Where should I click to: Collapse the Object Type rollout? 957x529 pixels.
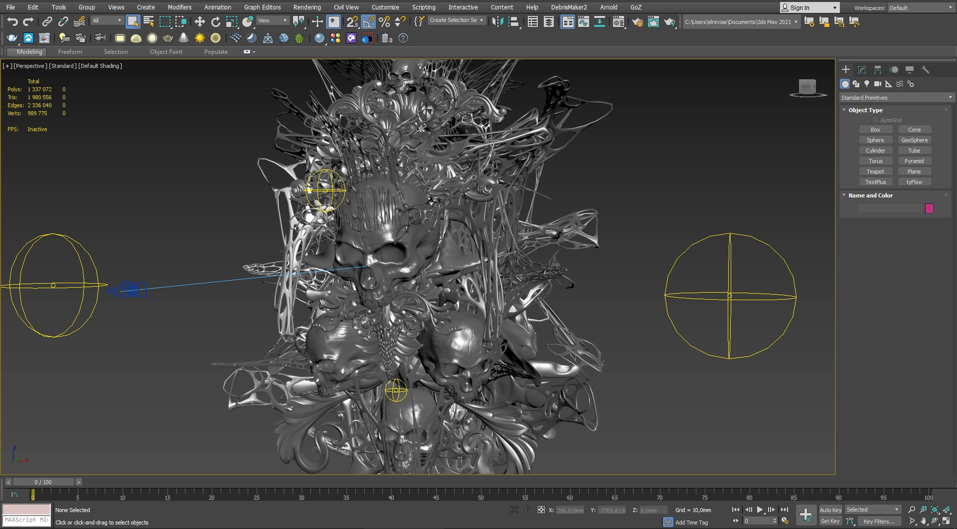click(x=865, y=110)
